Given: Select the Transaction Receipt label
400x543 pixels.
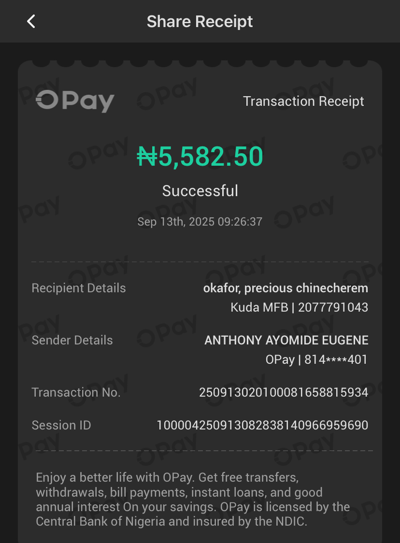Looking at the screenshot, I should point(303,101).
